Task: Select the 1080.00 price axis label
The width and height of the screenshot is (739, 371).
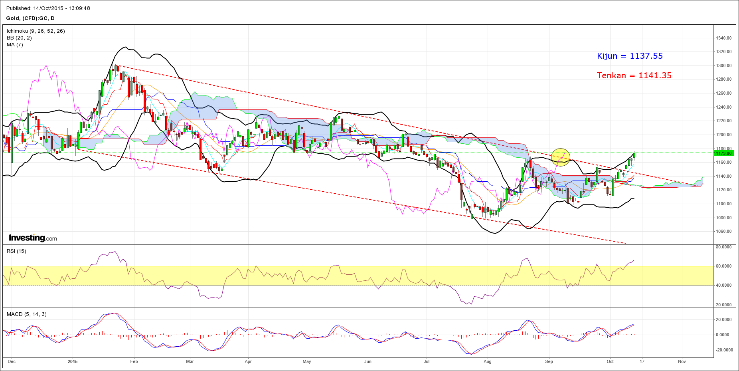Action: click(x=724, y=218)
